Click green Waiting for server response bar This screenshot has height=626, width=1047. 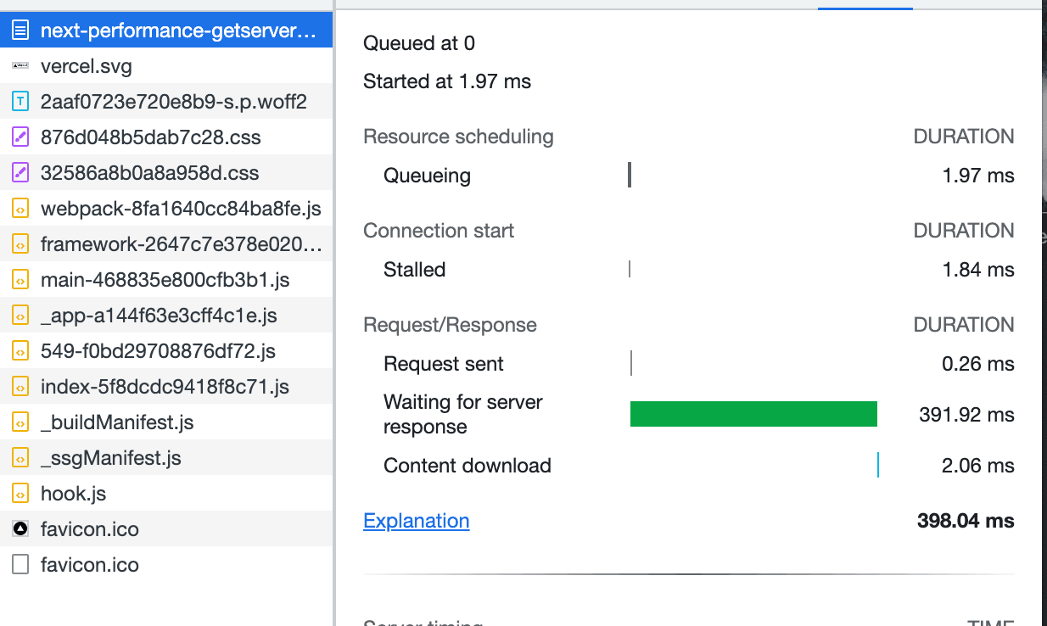tap(753, 414)
